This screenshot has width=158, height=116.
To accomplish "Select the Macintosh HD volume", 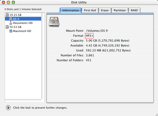I will (x=23, y=31).
